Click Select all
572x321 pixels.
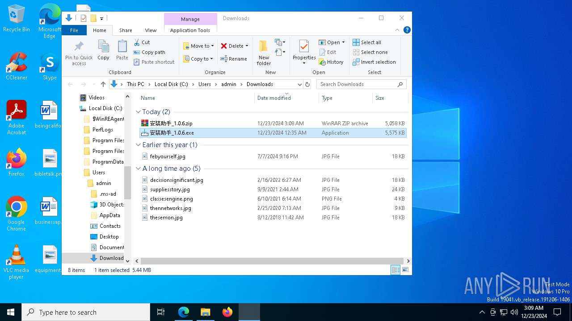(367, 42)
